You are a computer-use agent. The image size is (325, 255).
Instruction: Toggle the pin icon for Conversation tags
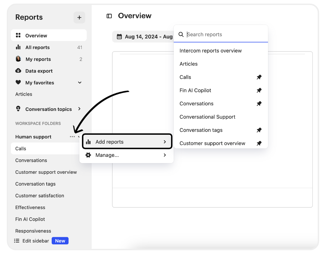(x=259, y=130)
